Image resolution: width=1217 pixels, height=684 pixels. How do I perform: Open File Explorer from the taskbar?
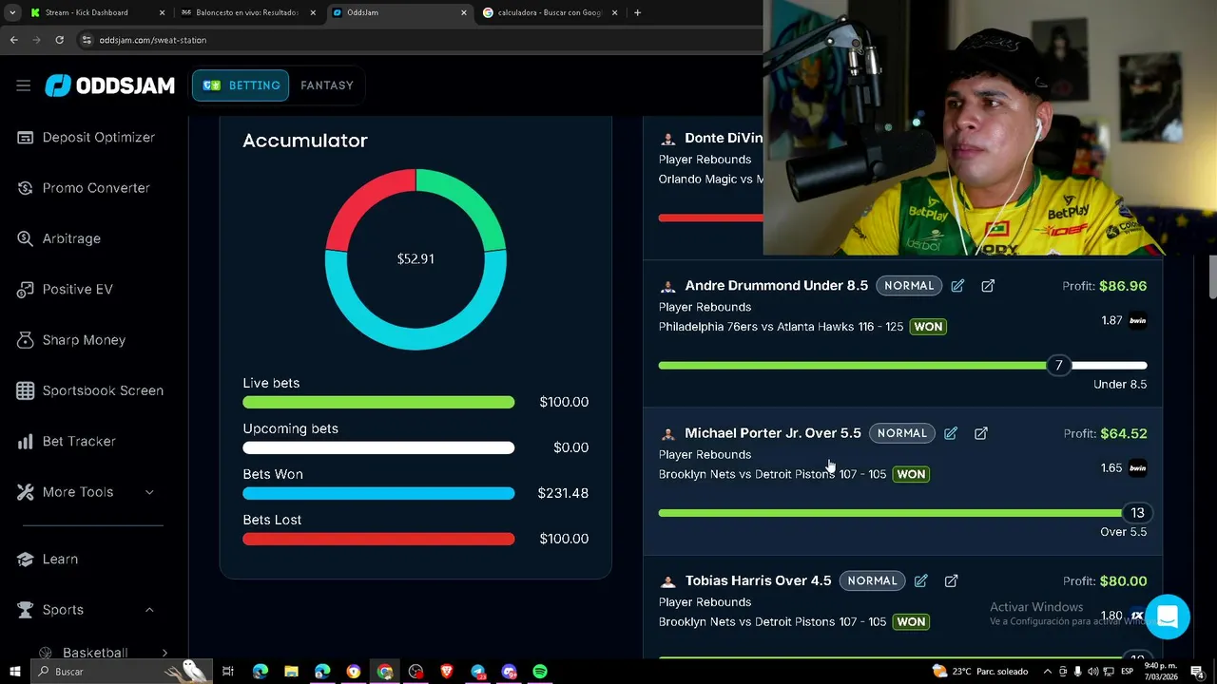point(291,672)
